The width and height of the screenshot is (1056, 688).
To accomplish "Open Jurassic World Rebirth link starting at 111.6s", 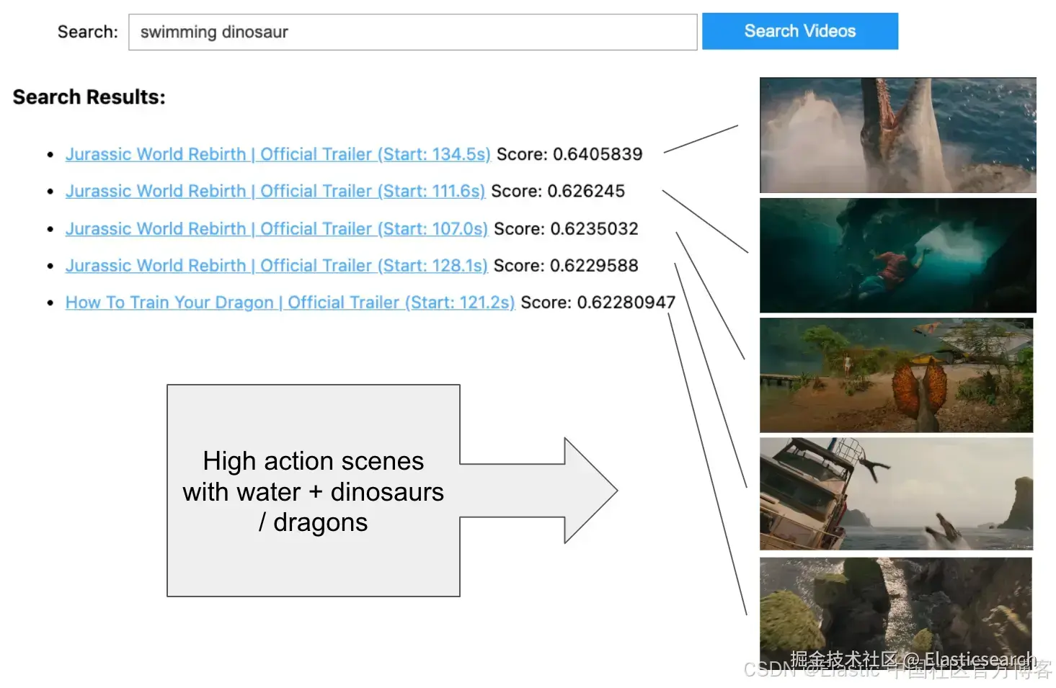I will pyautogui.click(x=275, y=191).
